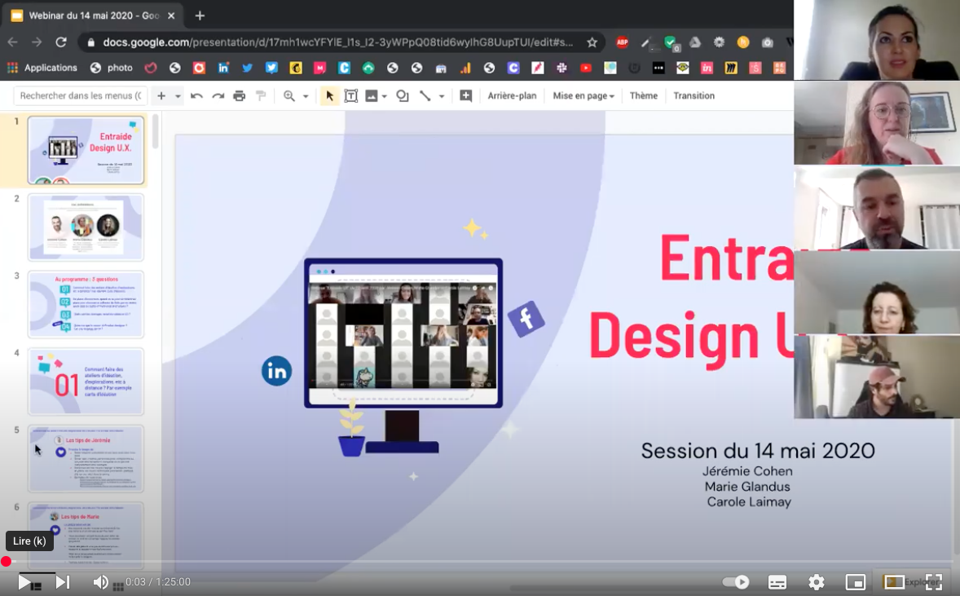The height and width of the screenshot is (596, 960).
Task: Open video player settings gear
Action: click(x=816, y=582)
